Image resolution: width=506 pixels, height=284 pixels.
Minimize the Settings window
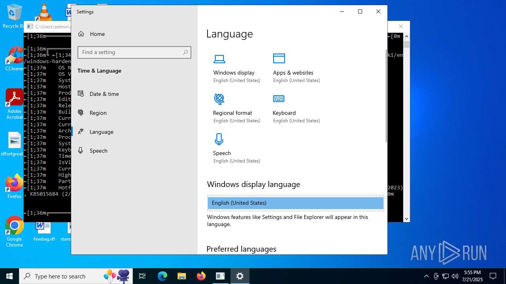(x=342, y=12)
